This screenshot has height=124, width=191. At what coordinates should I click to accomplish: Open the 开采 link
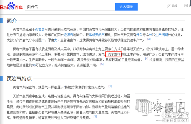coord(139,35)
